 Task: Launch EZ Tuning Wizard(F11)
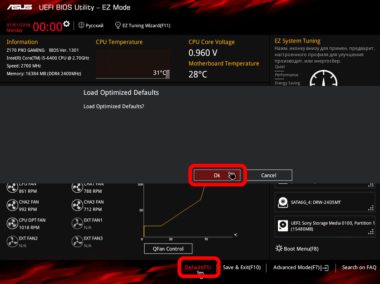tap(146, 25)
